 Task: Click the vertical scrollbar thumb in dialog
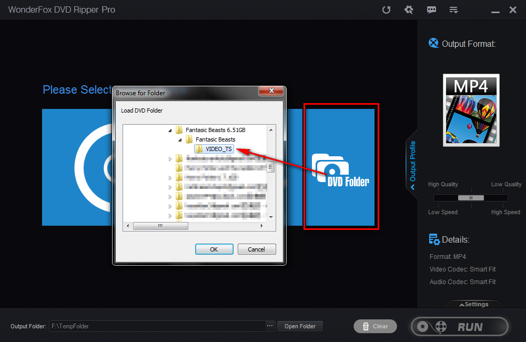pos(271,167)
